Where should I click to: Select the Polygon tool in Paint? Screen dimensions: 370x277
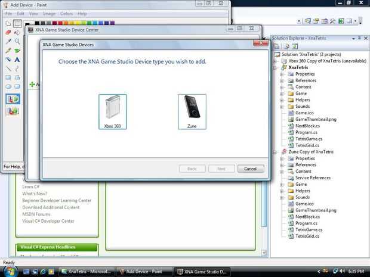(17, 77)
